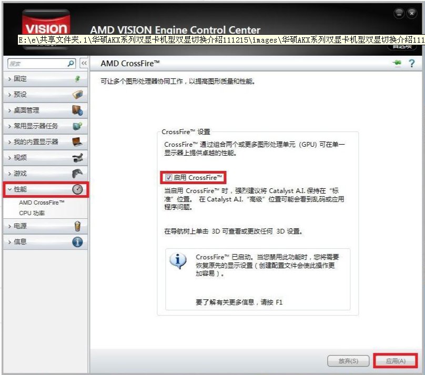
Task: Open the 信息 information icon
Action: [x=76, y=241]
